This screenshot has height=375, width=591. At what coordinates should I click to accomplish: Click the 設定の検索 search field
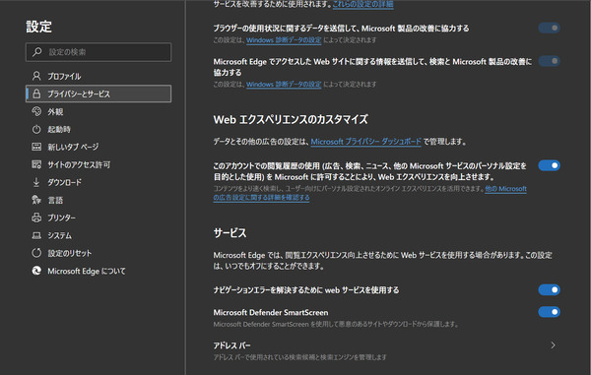[98, 51]
